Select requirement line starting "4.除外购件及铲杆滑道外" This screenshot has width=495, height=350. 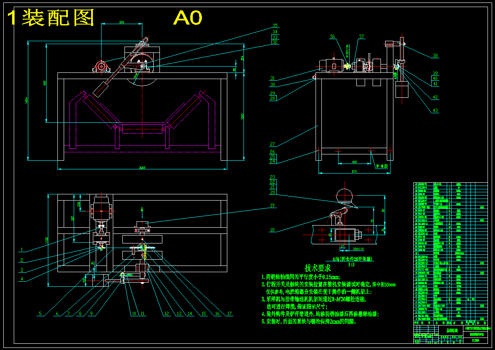click(x=320, y=314)
